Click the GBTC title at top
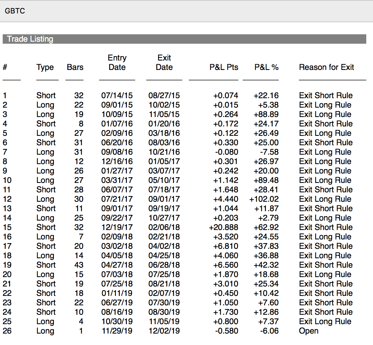Viewport: 373px width, 345px height. coord(15,11)
